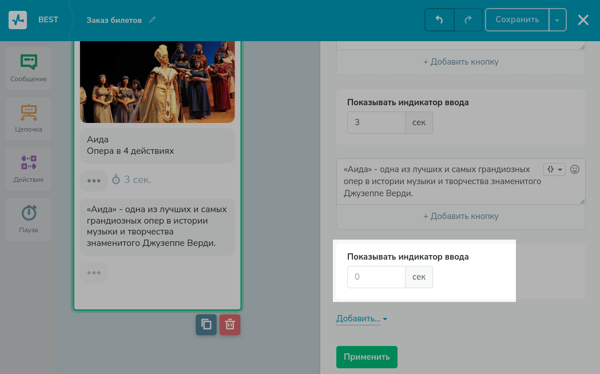Open the app logo home icon

(x=18, y=19)
